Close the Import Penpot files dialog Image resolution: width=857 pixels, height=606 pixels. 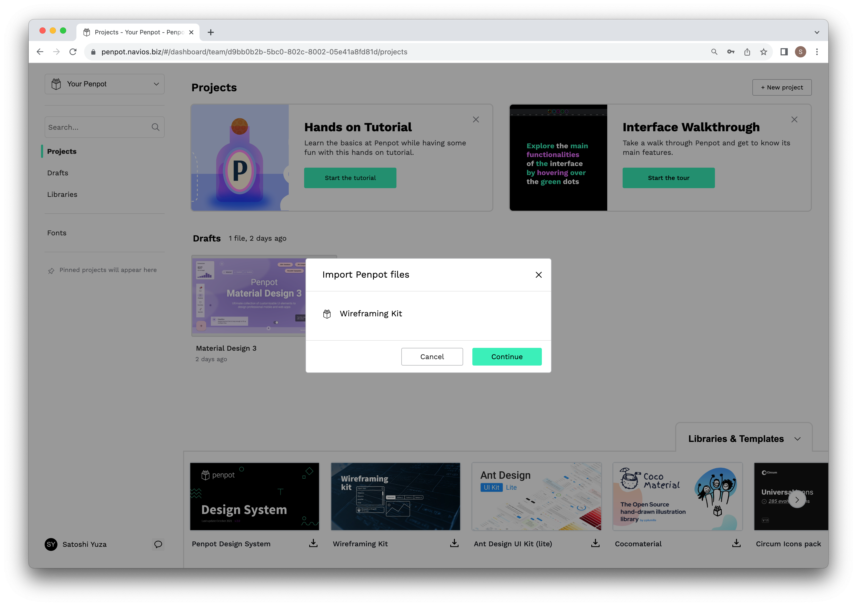coord(539,275)
